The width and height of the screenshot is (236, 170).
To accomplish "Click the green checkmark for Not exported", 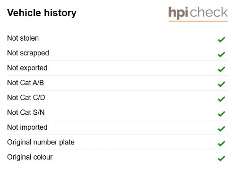I will (221, 69).
